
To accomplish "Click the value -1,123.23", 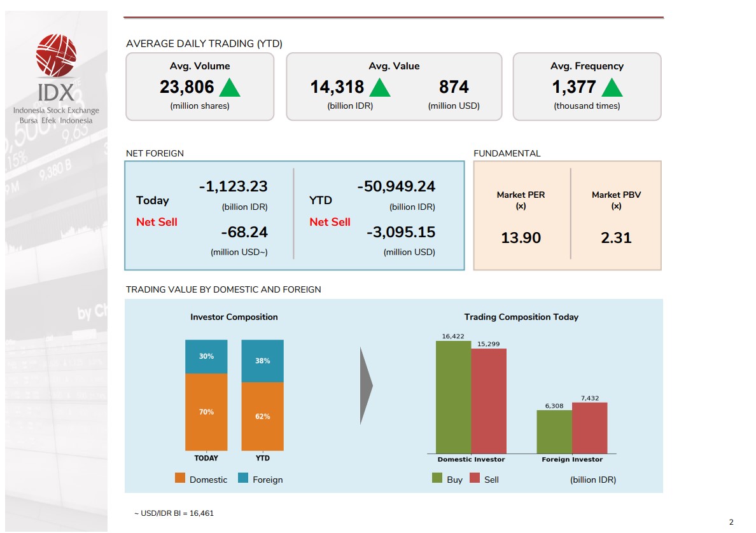I will point(234,186).
